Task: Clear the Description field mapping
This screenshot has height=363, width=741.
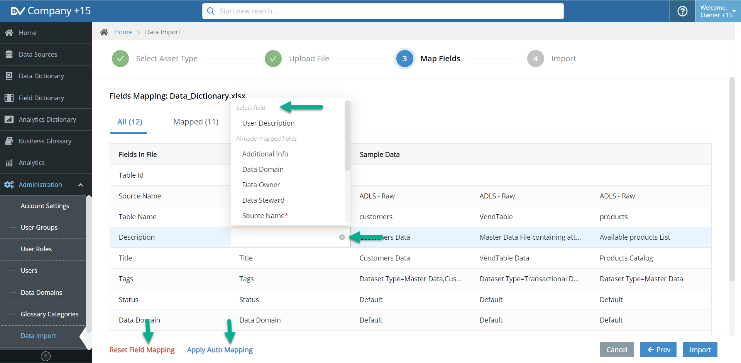Action: [x=342, y=237]
